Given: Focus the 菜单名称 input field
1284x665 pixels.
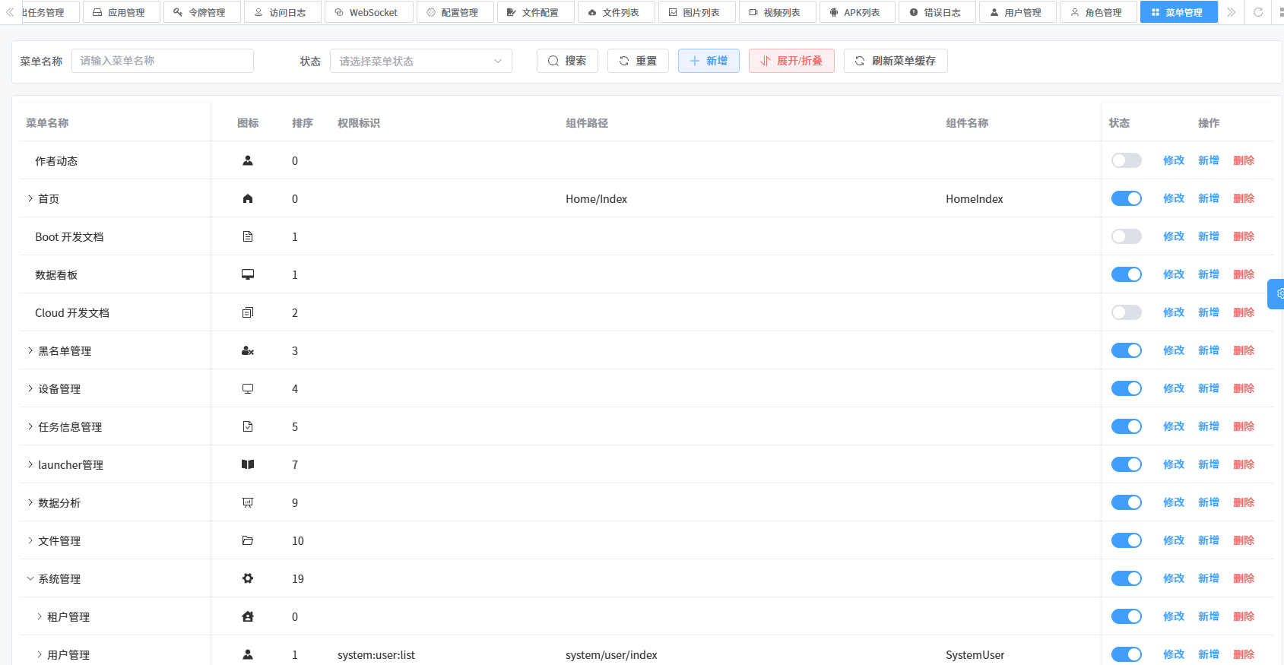Looking at the screenshot, I should 163,61.
